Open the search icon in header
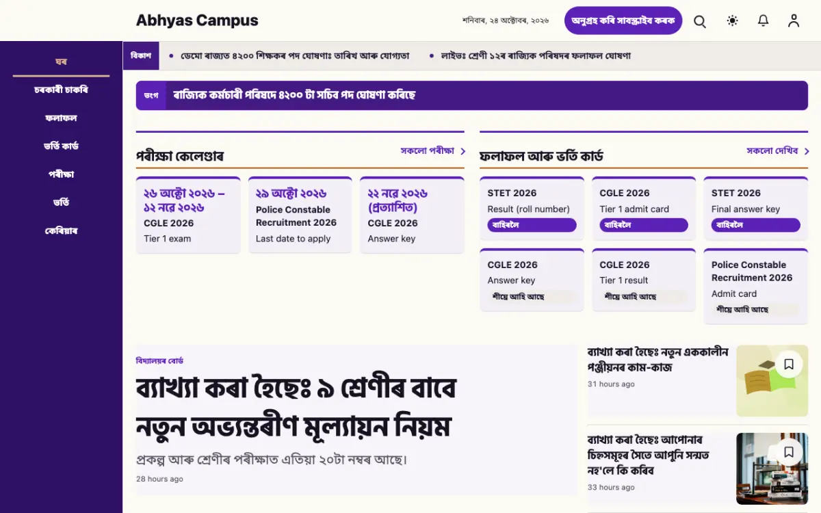The image size is (821, 513). (x=700, y=21)
